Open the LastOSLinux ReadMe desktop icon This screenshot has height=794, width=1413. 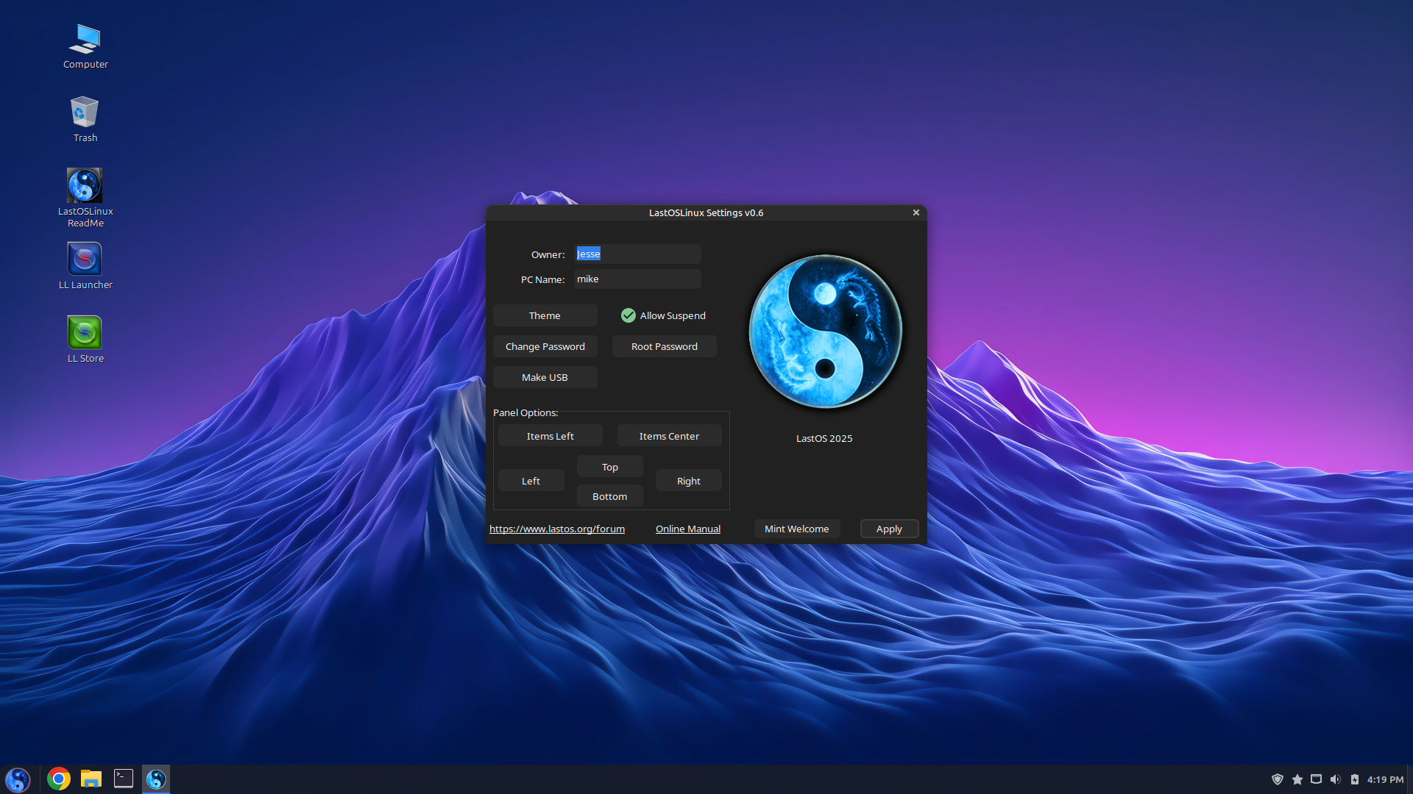(x=85, y=198)
